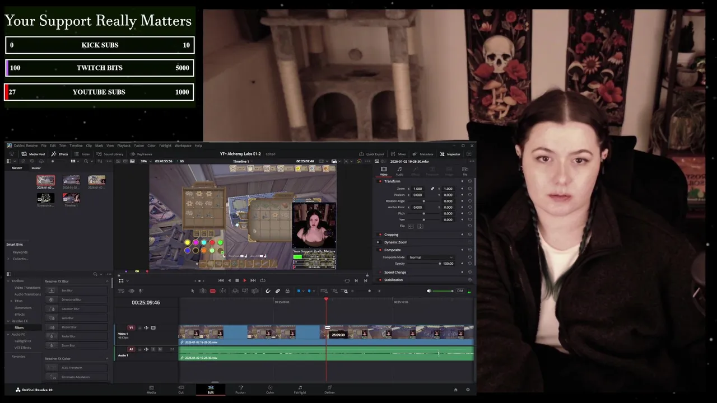Select the Video Transitions category
The height and width of the screenshot is (403, 717).
click(27, 288)
